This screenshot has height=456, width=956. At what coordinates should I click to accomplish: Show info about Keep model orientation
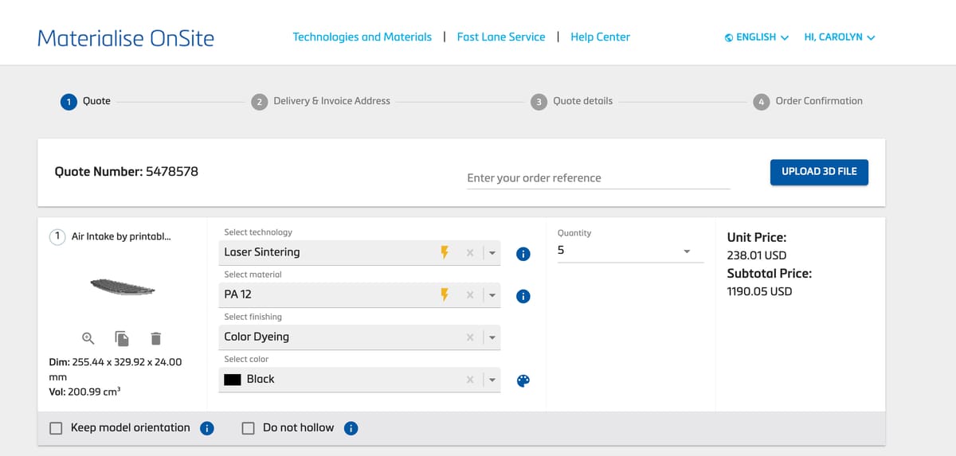pyautogui.click(x=206, y=428)
